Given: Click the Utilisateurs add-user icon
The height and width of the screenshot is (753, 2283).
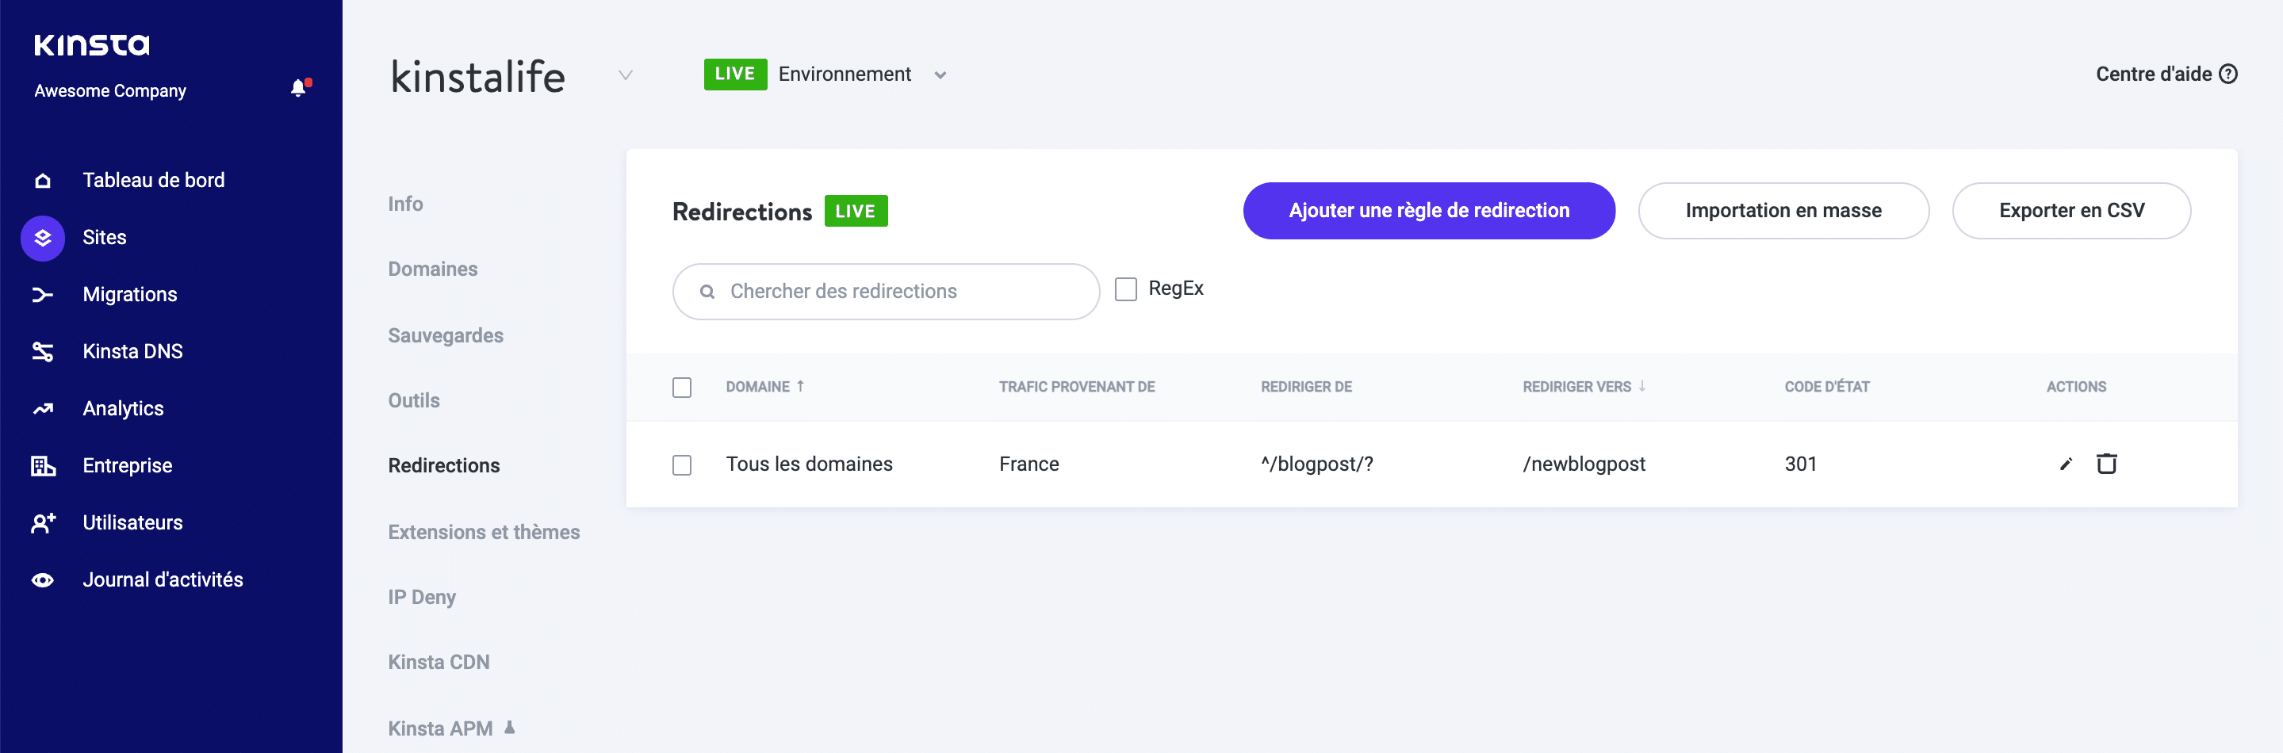Looking at the screenshot, I should point(43,522).
